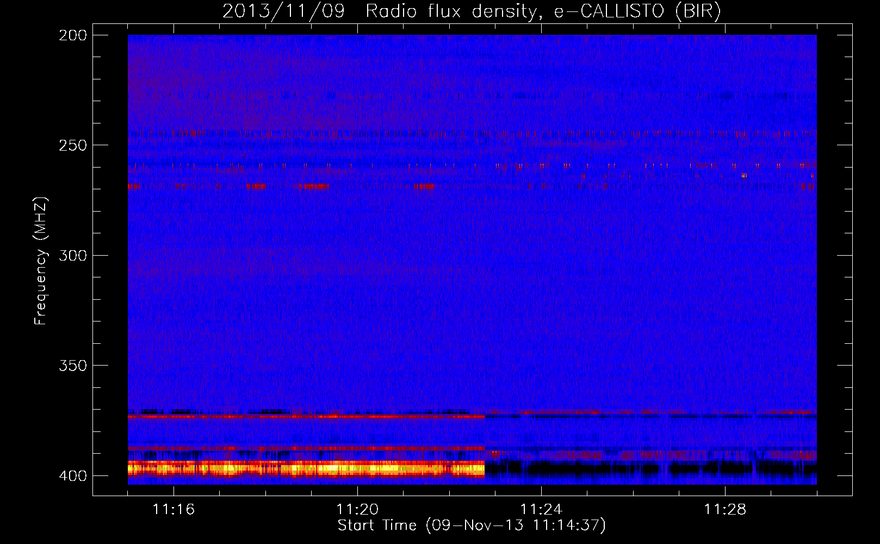880x544 pixels.
Task: Click the 300 frequency tick label
Action: click(x=73, y=255)
